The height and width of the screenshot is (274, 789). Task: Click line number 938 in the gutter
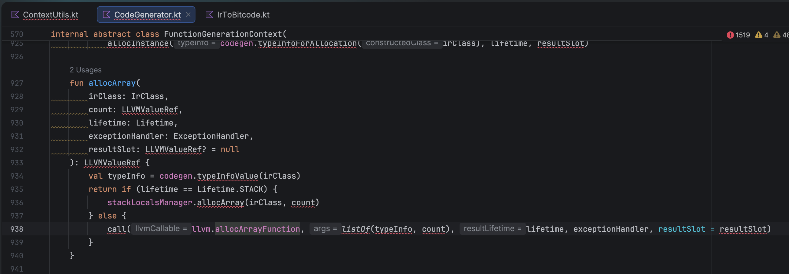[x=17, y=229]
